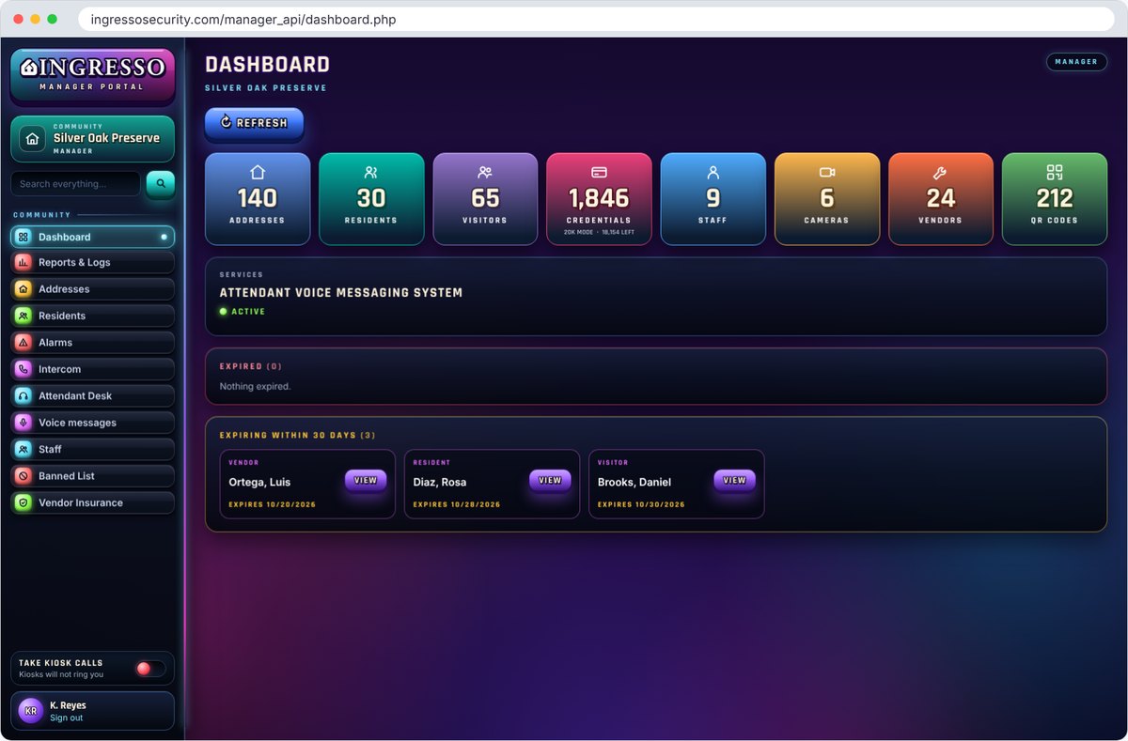Select Voice messages in sidebar
1128x741 pixels.
tap(92, 423)
